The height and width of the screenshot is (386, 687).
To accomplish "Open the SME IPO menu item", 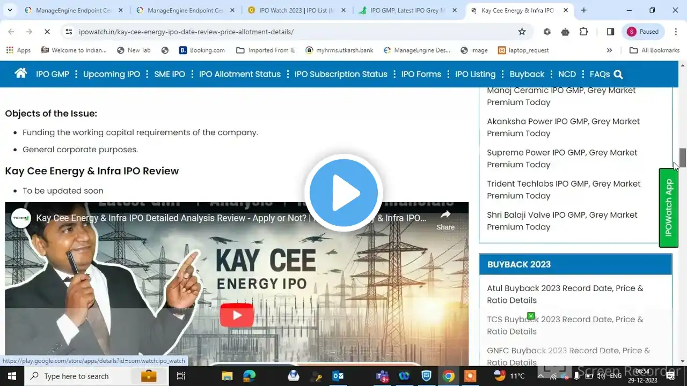I will 170,75.
